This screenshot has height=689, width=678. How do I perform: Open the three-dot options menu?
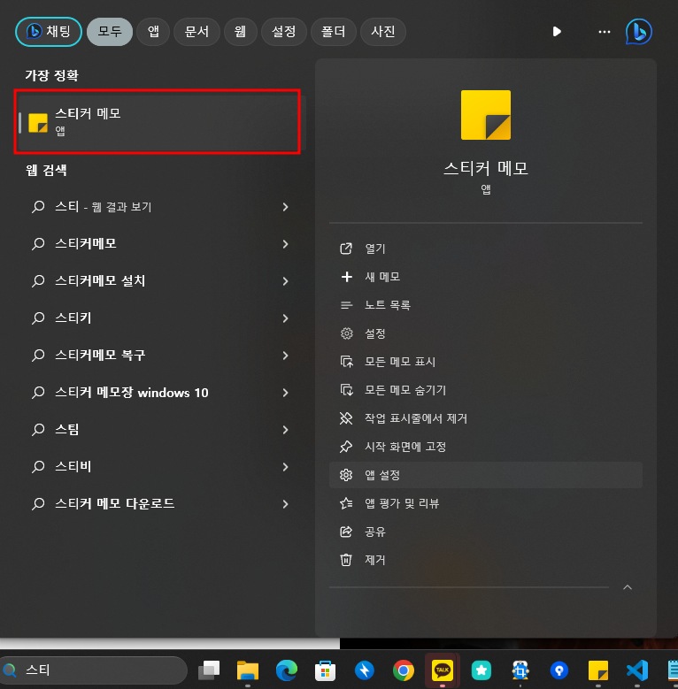[x=605, y=32]
